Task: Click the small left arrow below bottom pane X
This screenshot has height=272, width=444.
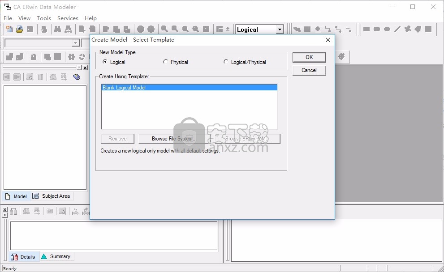Action: point(5,215)
